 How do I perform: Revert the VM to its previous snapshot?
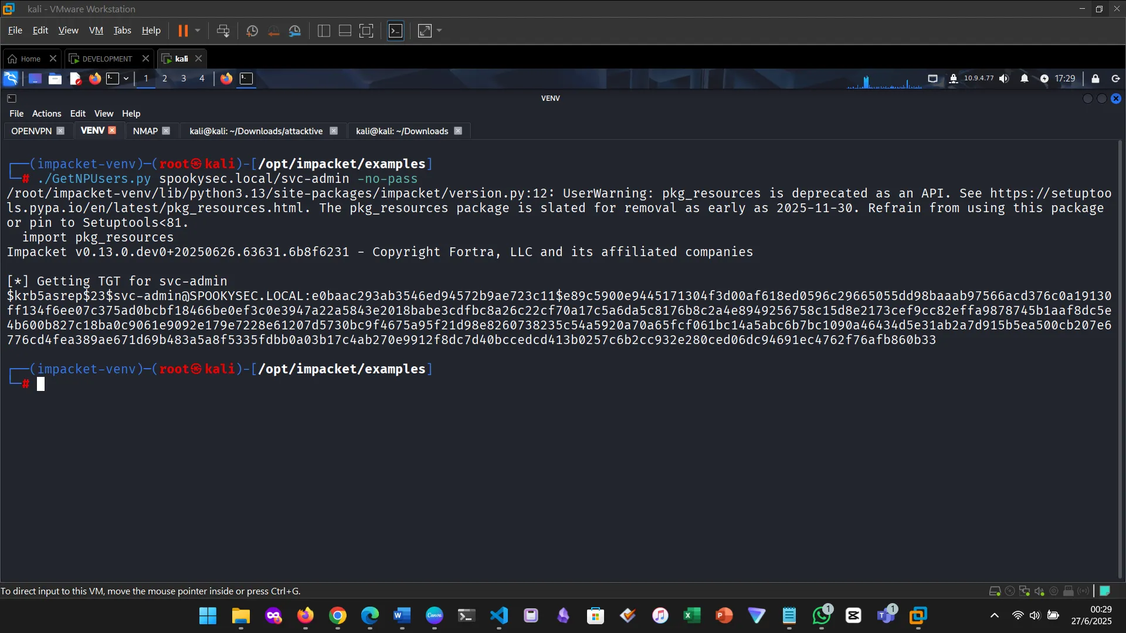(x=273, y=30)
